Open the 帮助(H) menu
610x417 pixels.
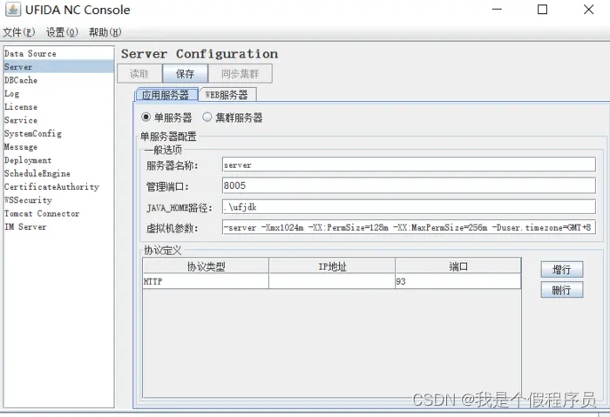(x=105, y=32)
